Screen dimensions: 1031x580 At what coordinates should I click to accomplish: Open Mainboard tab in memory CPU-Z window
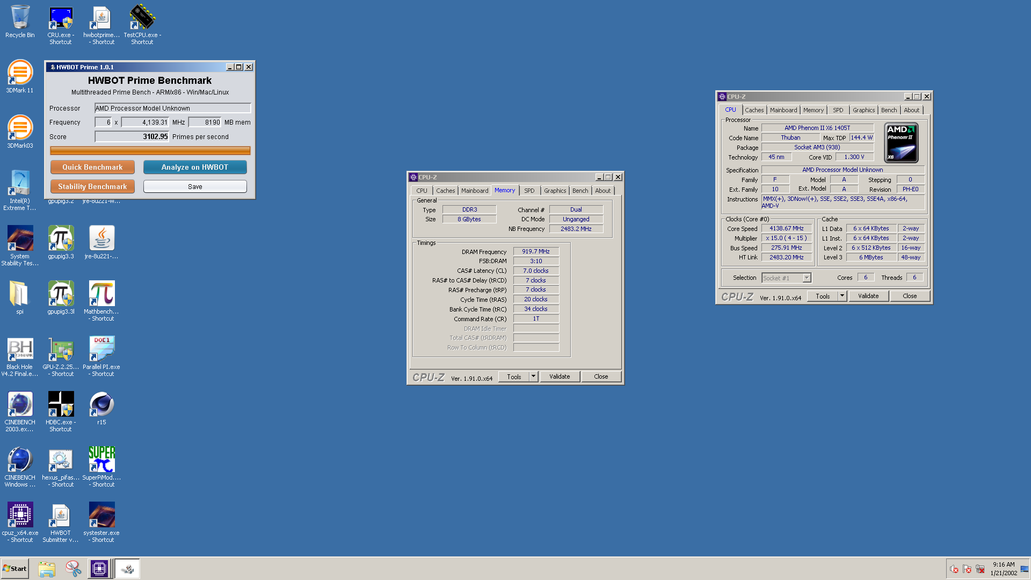(x=475, y=191)
